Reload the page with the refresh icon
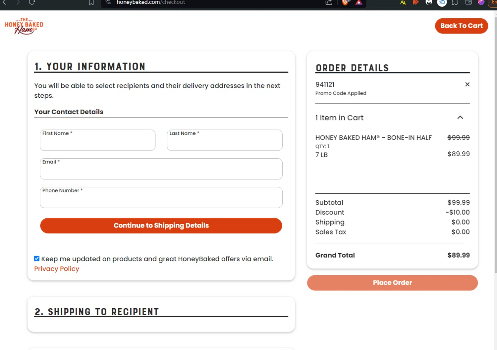This screenshot has height=350, width=497. click(x=32, y=2)
